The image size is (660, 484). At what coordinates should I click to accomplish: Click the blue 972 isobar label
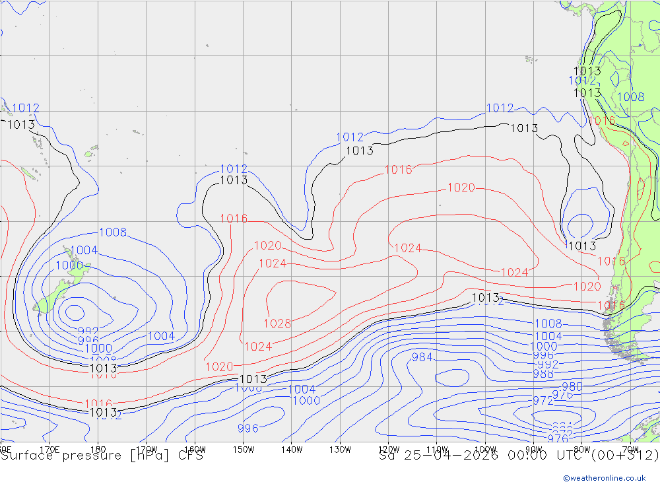543,401
